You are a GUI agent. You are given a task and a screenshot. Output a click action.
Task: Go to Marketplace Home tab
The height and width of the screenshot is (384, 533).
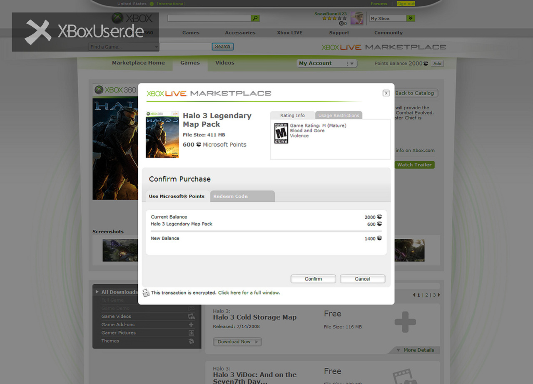(138, 63)
